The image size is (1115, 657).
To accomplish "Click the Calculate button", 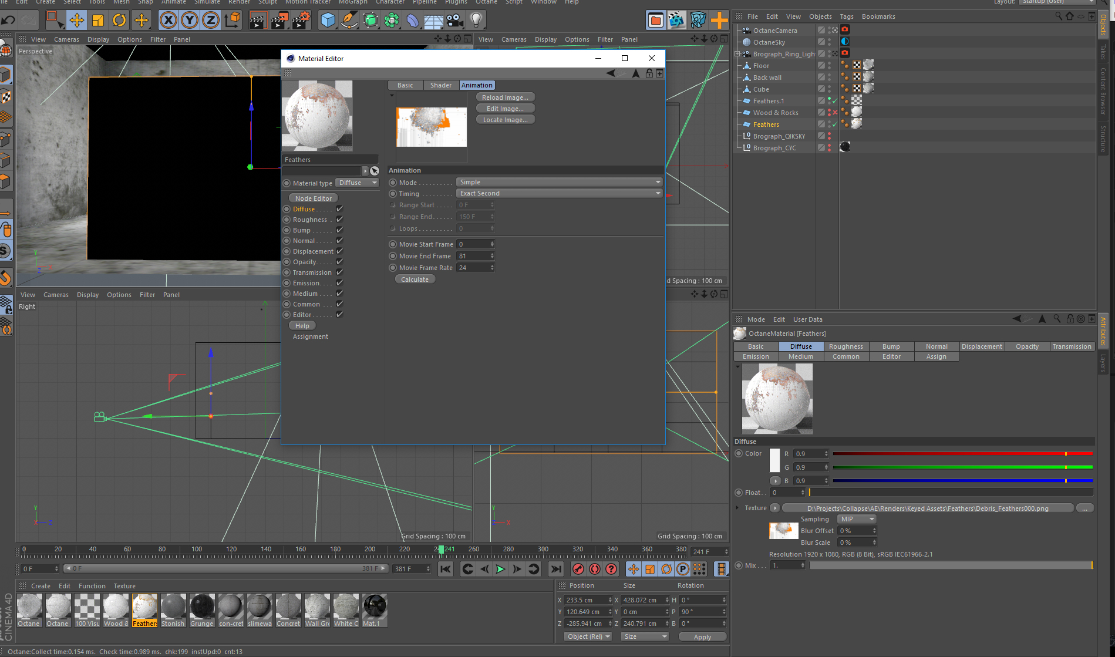I will (x=415, y=279).
